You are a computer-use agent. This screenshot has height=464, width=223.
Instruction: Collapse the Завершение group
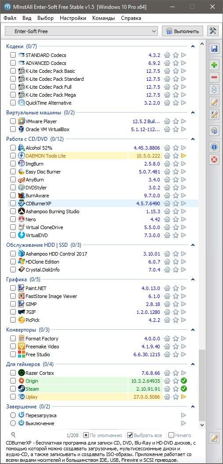(193, 407)
